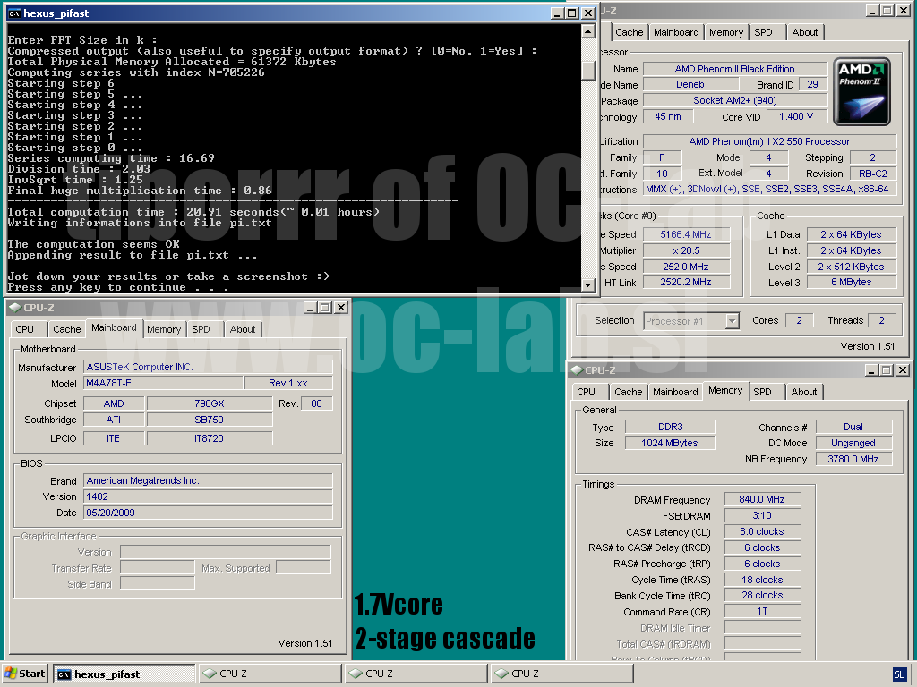Click the FSB:DRAM 3:10 value

point(762,515)
